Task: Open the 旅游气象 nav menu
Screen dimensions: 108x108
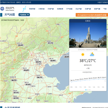Action: click(x=97, y=9)
